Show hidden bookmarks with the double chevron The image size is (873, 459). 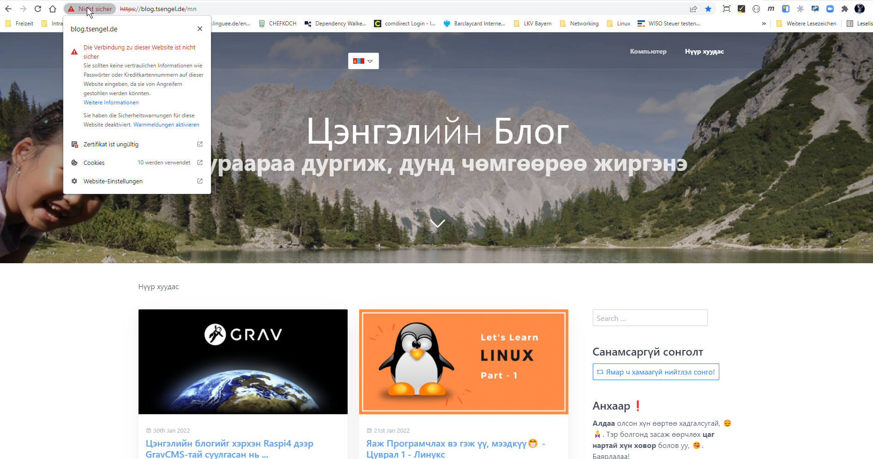pyautogui.click(x=764, y=24)
